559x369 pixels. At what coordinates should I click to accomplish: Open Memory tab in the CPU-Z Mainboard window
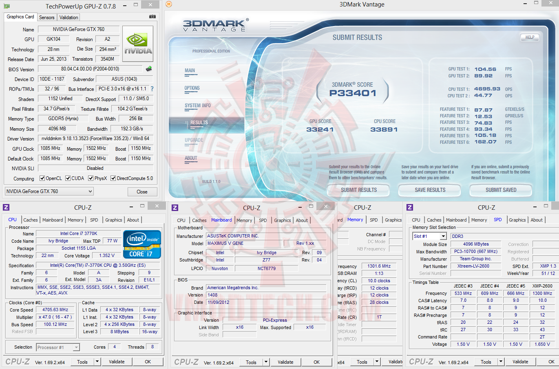click(244, 220)
